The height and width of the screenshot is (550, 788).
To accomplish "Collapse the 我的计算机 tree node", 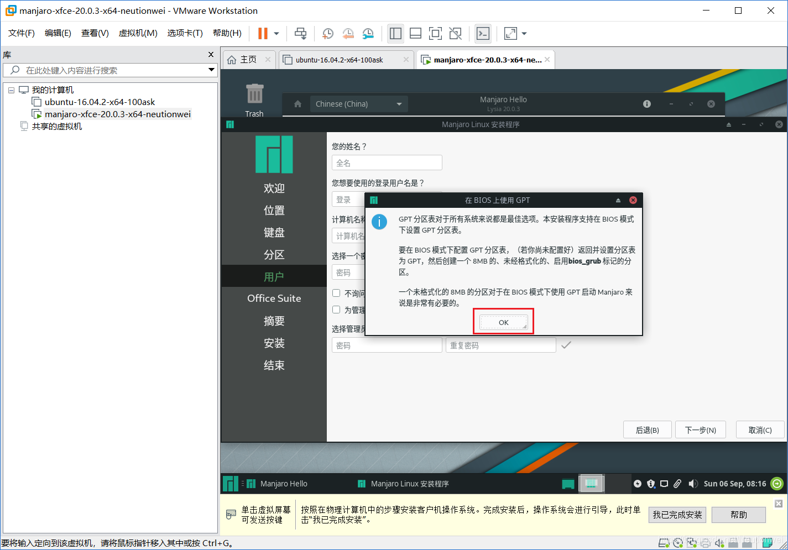I will pos(11,90).
